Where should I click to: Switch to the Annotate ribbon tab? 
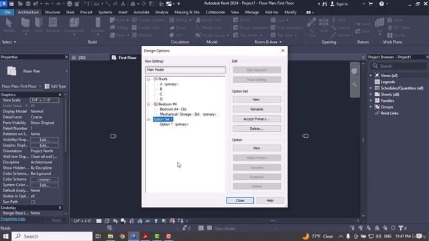pos(141,12)
